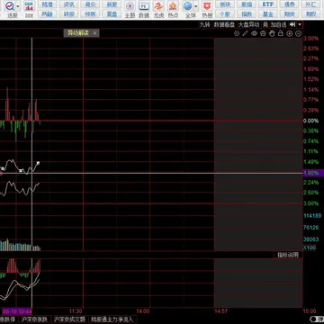
Task: Open the 热股 hot stocks icon
Action: pos(207,6)
